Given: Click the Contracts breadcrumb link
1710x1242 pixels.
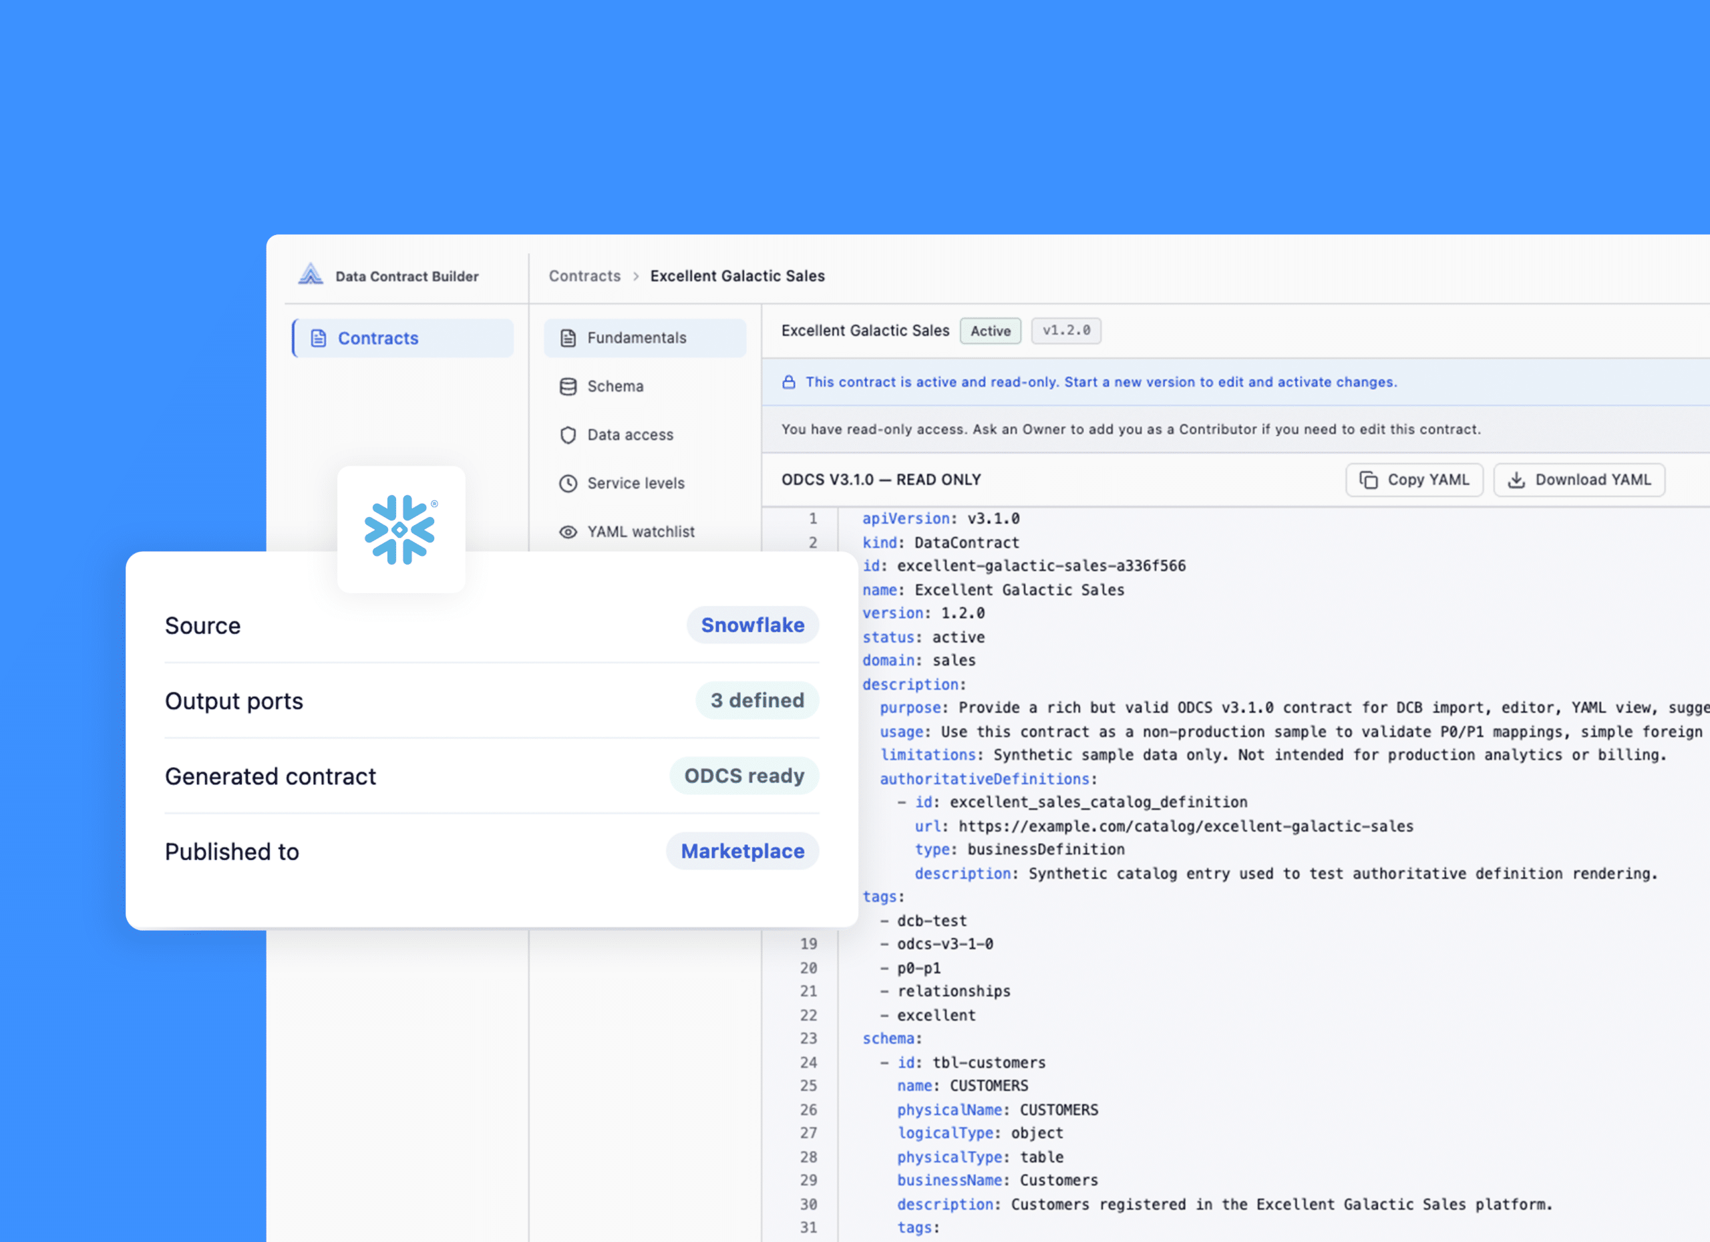Looking at the screenshot, I should [x=584, y=276].
